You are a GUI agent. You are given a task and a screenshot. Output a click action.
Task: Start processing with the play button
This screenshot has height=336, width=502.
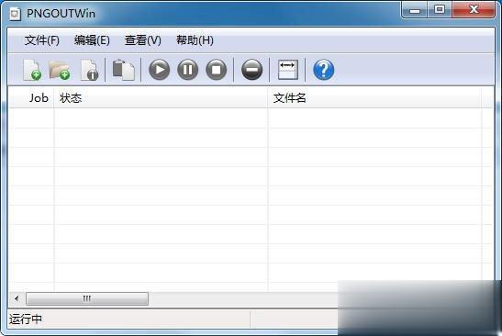[x=159, y=70]
